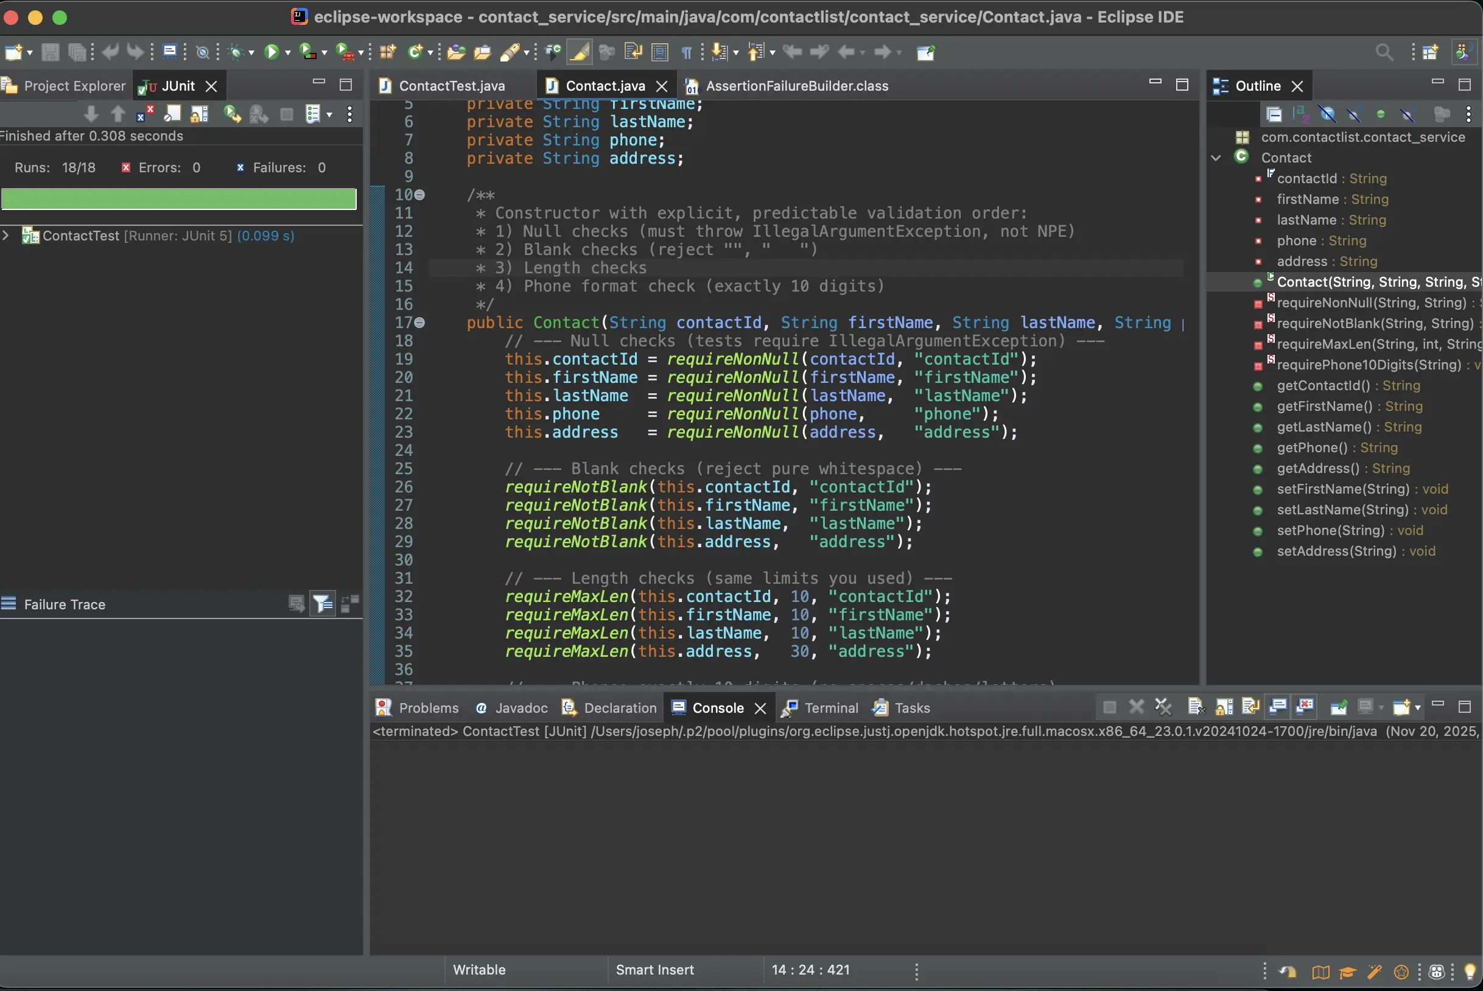This screenshot has height=991, width=1483.
Task: Expand the ContactTest tree node
Action: [6, 236]
